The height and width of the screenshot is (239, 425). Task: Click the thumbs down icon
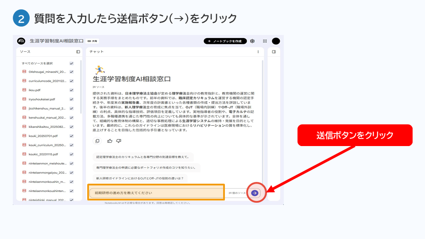click(x=119, y=141)
